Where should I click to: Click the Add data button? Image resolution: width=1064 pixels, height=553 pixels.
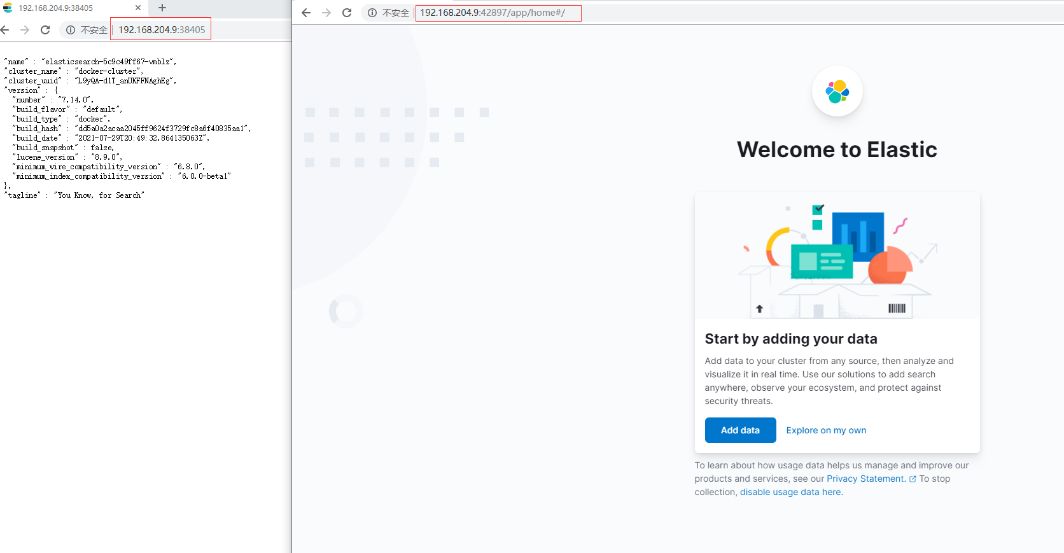(x=740, y=430)
